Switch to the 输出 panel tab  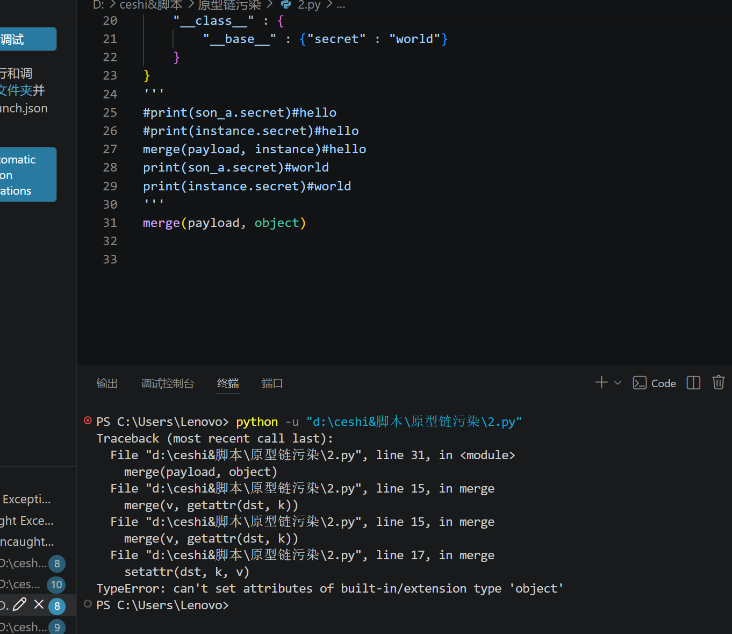tap(107, 383)
